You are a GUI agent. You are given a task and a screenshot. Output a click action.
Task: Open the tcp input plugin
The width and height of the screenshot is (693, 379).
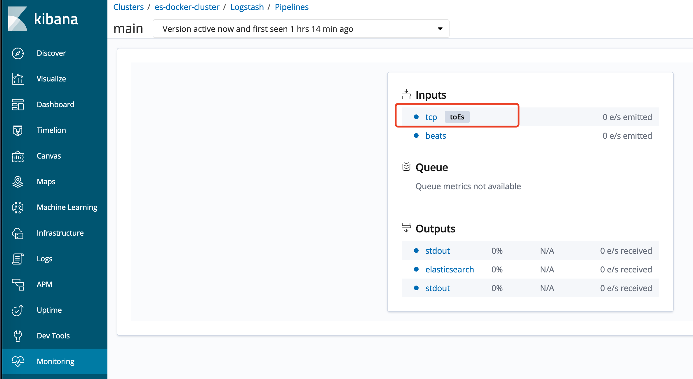point(431,117)
